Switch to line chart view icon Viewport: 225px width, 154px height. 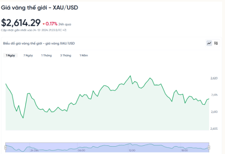coord(209,43)
